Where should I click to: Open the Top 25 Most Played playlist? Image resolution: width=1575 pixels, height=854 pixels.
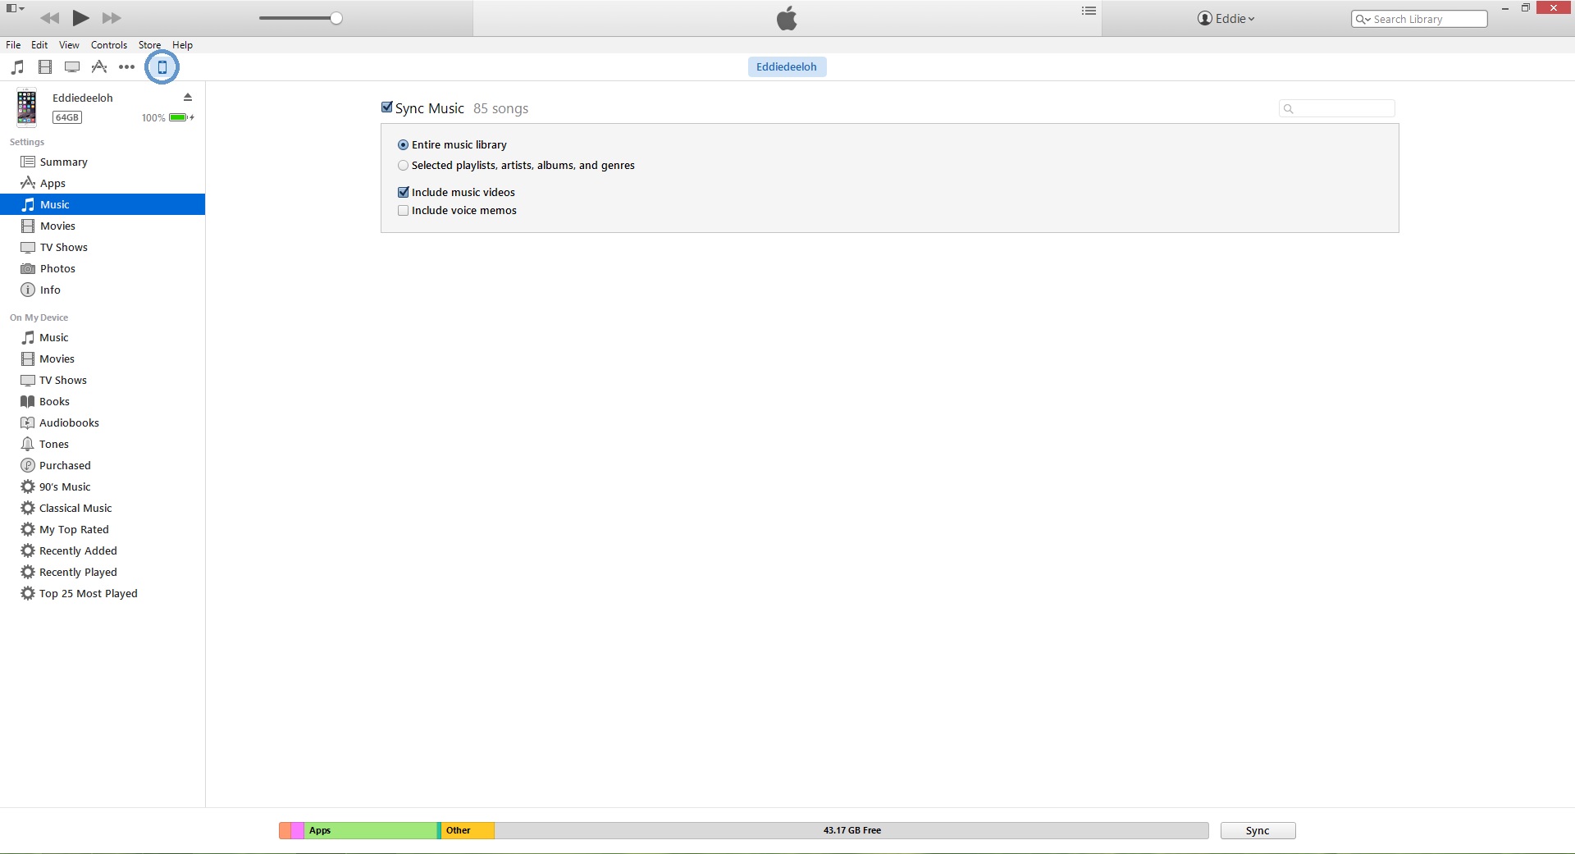103,594
